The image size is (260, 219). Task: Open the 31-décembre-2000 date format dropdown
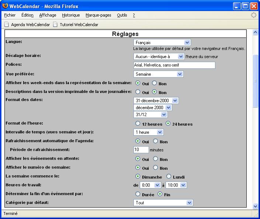(x=156, y=100)
